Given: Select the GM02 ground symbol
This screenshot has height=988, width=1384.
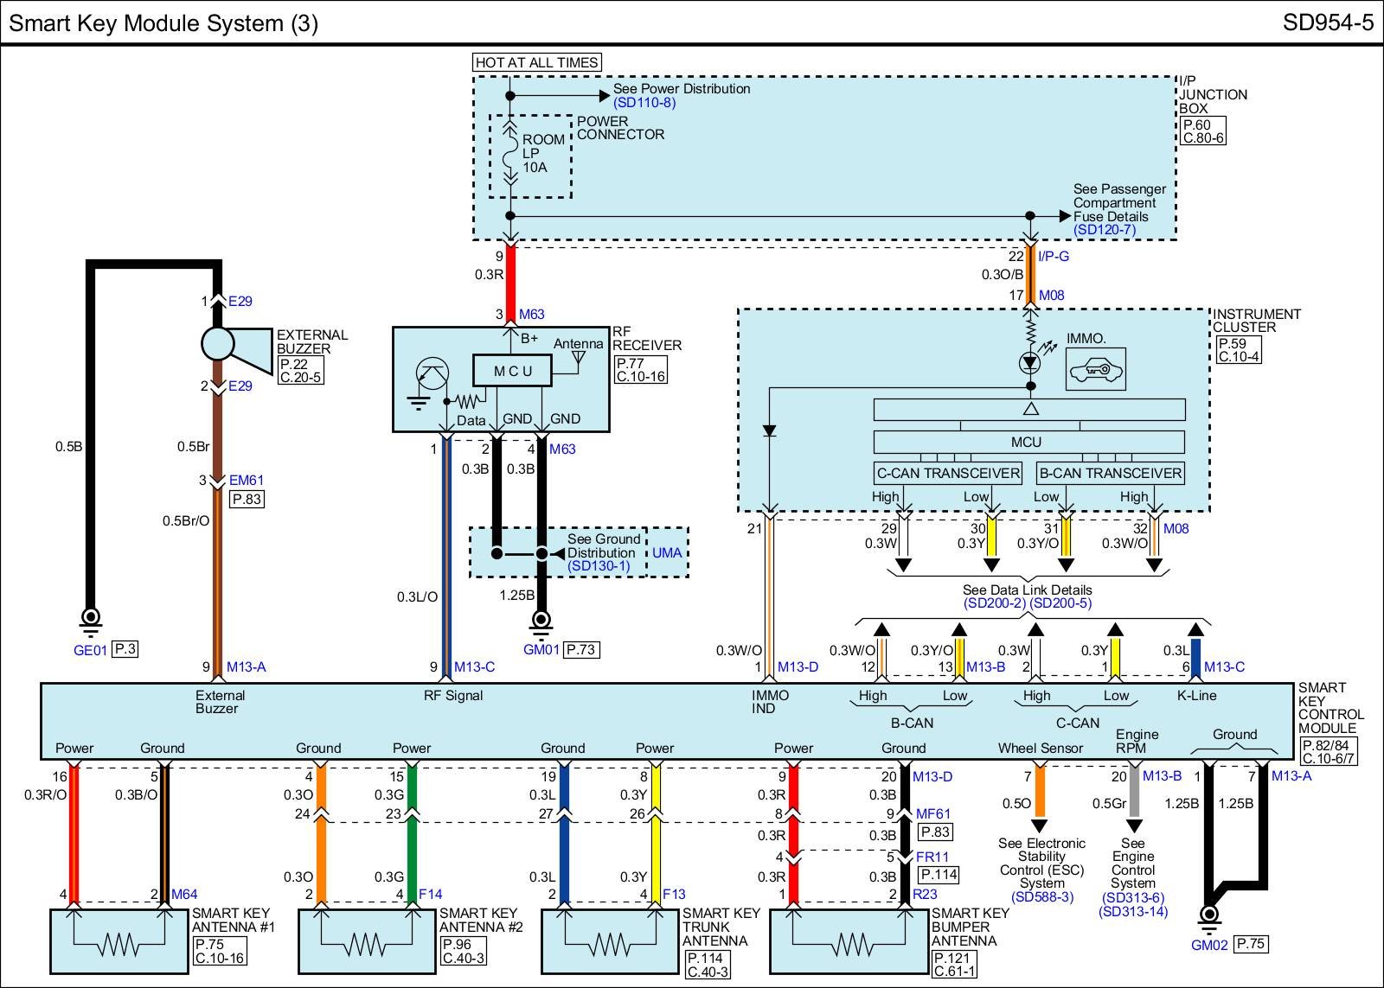Looking at the screenshot, I should click(x=1208, y=915).
